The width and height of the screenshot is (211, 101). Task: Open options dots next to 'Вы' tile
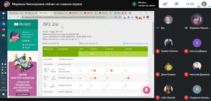(x=158, y=28)
